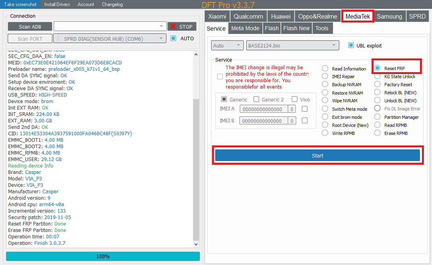This screenshot has width=432, height=265.
Task: Open the Auto mode dropdown
Action: coord(227,46)
